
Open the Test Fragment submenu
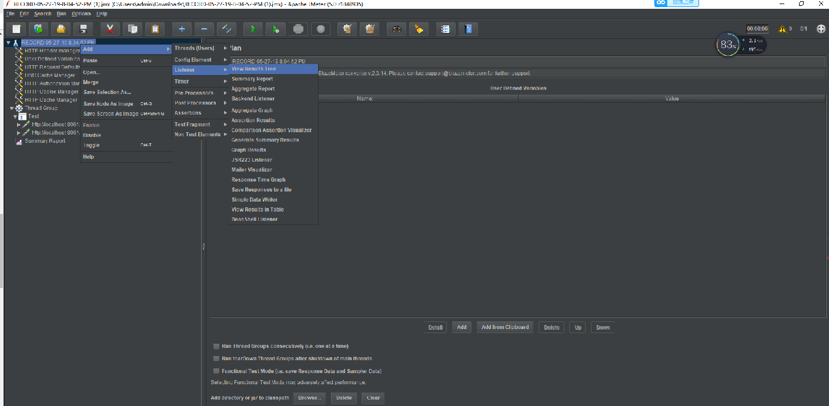tap(200, 125)
